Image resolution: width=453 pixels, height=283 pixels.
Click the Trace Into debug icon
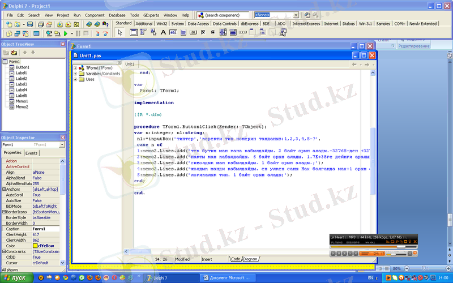(97, 33)
